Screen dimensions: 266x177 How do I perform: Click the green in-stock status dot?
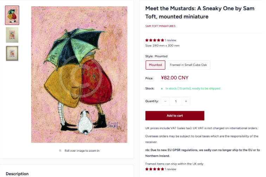click(161, 89)
